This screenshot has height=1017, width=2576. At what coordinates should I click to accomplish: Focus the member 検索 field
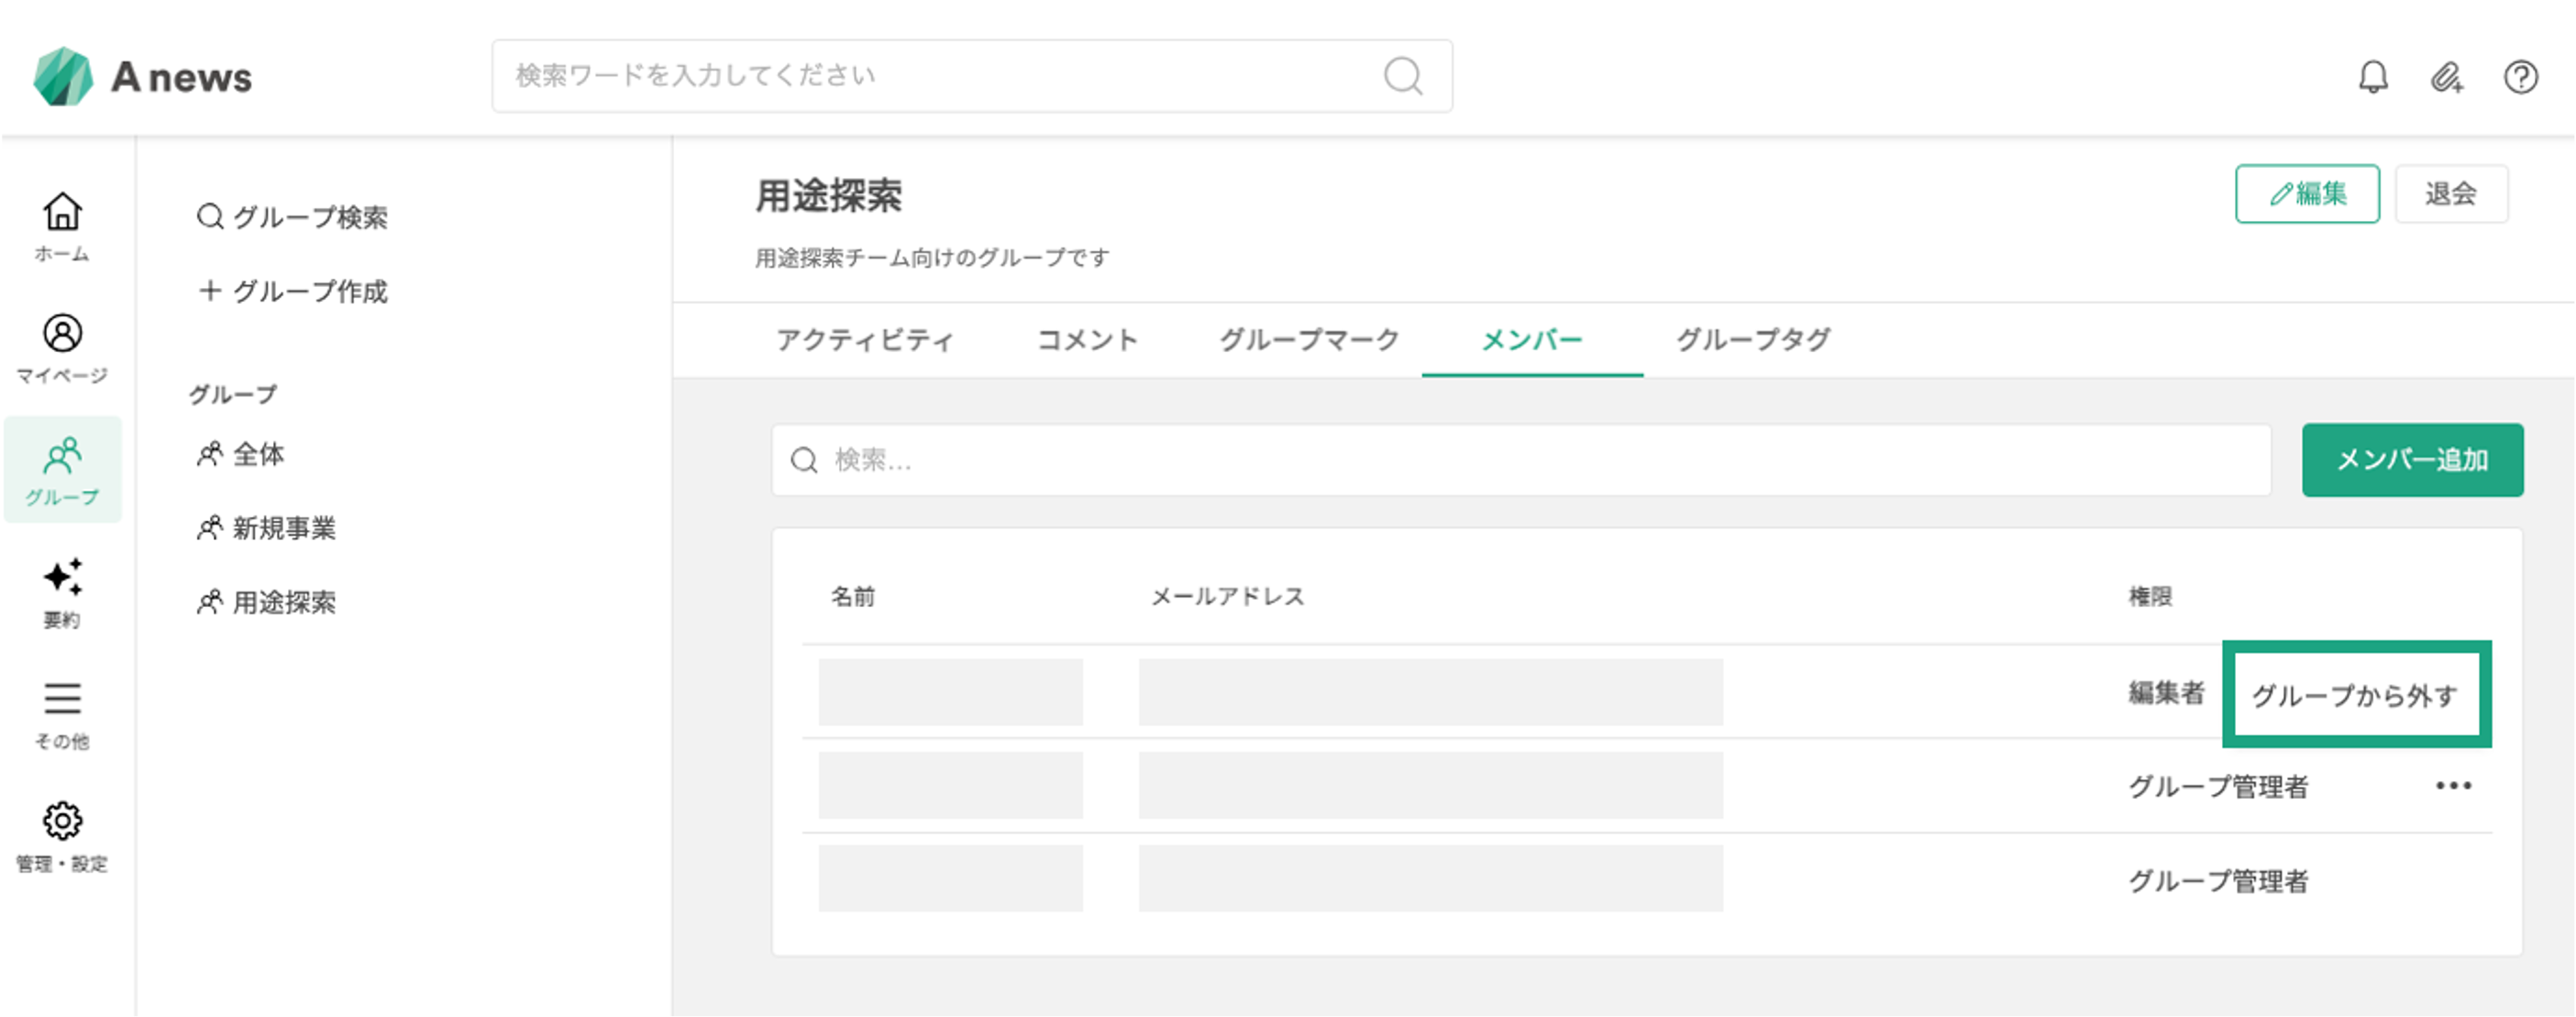pyautogui.click(x=1521, y=460)
